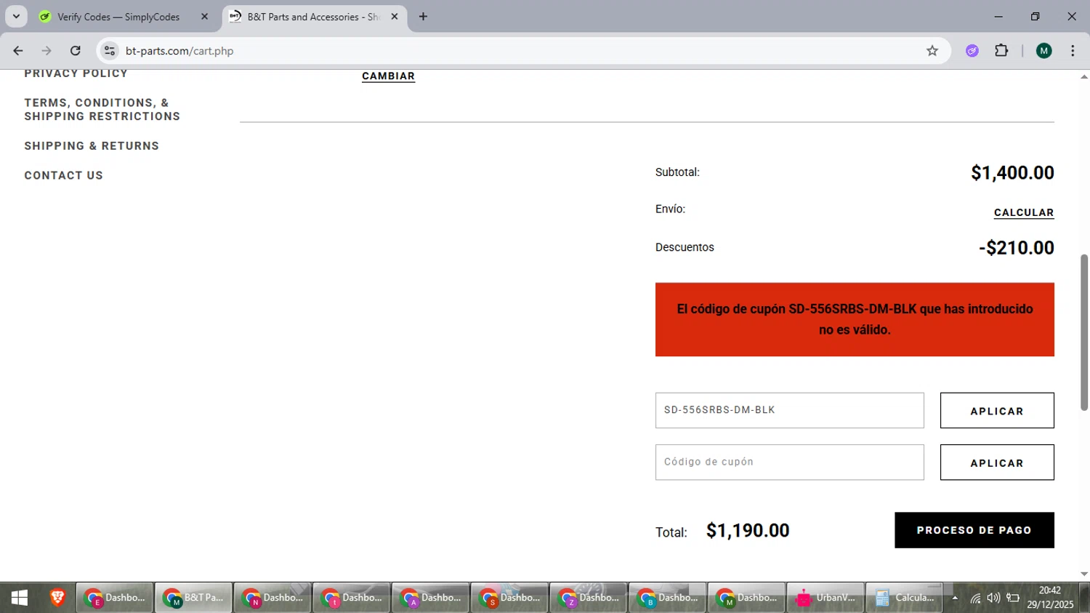Click APLICAR next to the empty coupon field
This screenshot has width=1090, height=613.
(997, 462)
